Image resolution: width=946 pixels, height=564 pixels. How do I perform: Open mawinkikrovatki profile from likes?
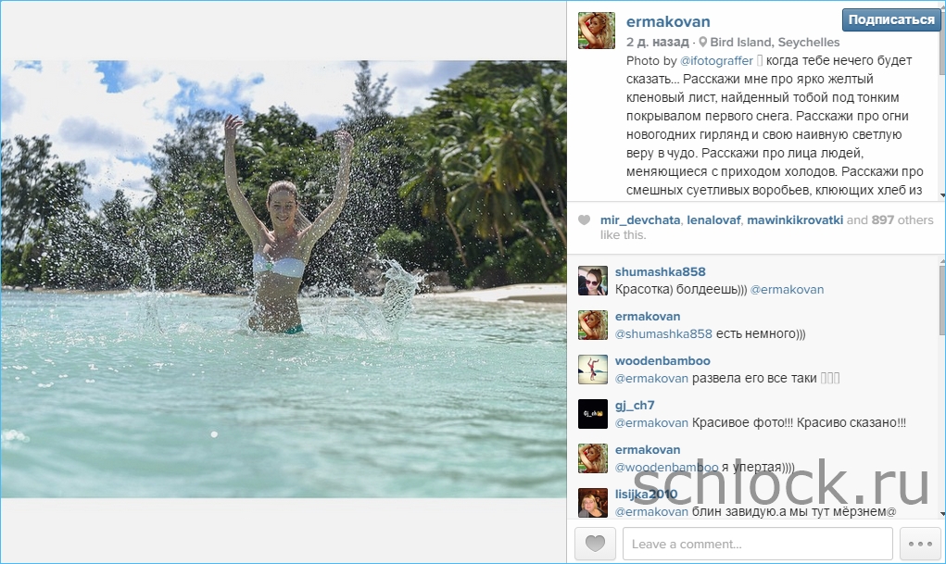pyautogui.click(x=795, y=220)
